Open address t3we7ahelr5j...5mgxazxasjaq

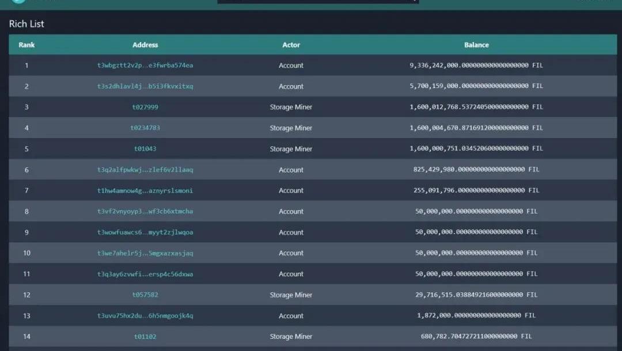145,253
